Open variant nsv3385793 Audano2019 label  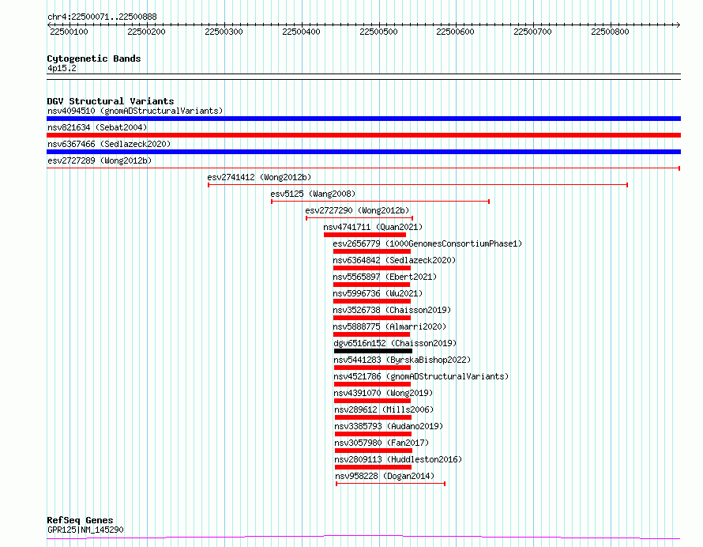coord(389,426)
